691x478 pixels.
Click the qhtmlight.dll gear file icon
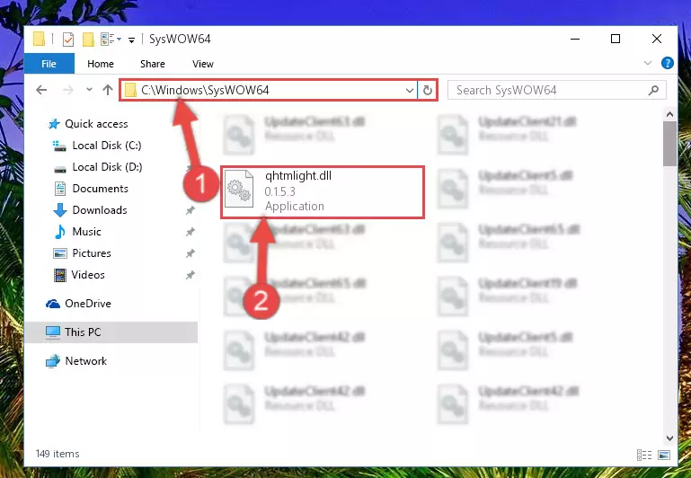click(x=239, y=190)
